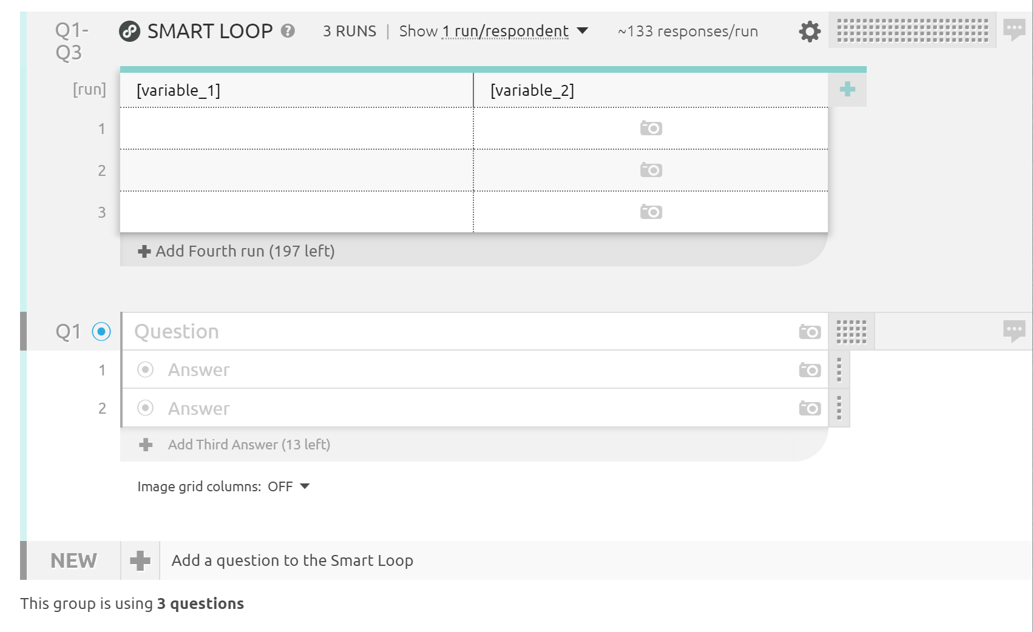Click the variable_1 column header
This screenshot has height=632, width=1033.
[296, 90]
